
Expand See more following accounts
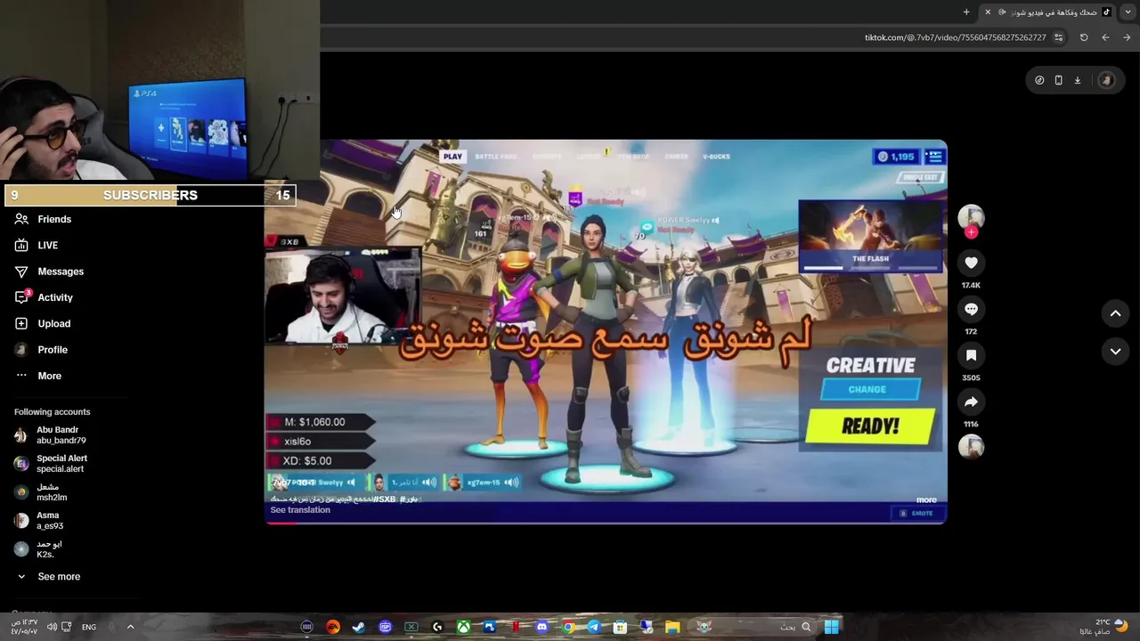(48, 577)
